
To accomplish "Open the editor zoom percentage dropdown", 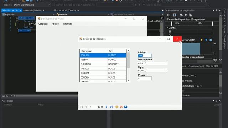I will coord(11,96).
